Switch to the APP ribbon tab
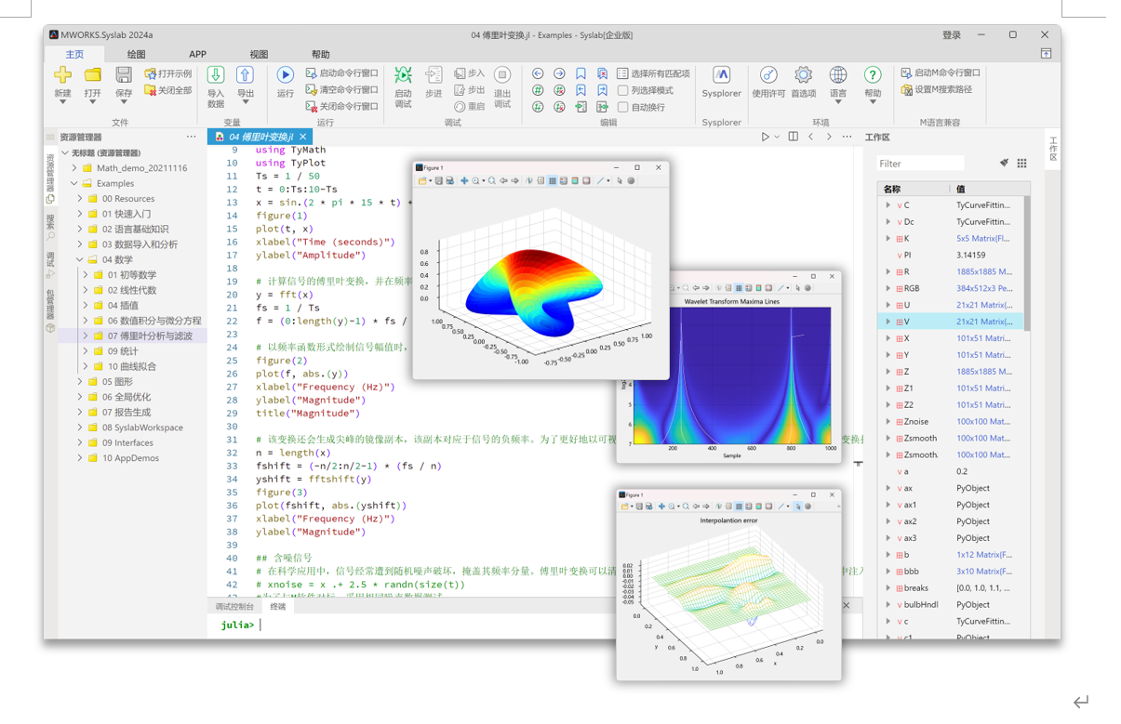 click(x=197, y=55)
